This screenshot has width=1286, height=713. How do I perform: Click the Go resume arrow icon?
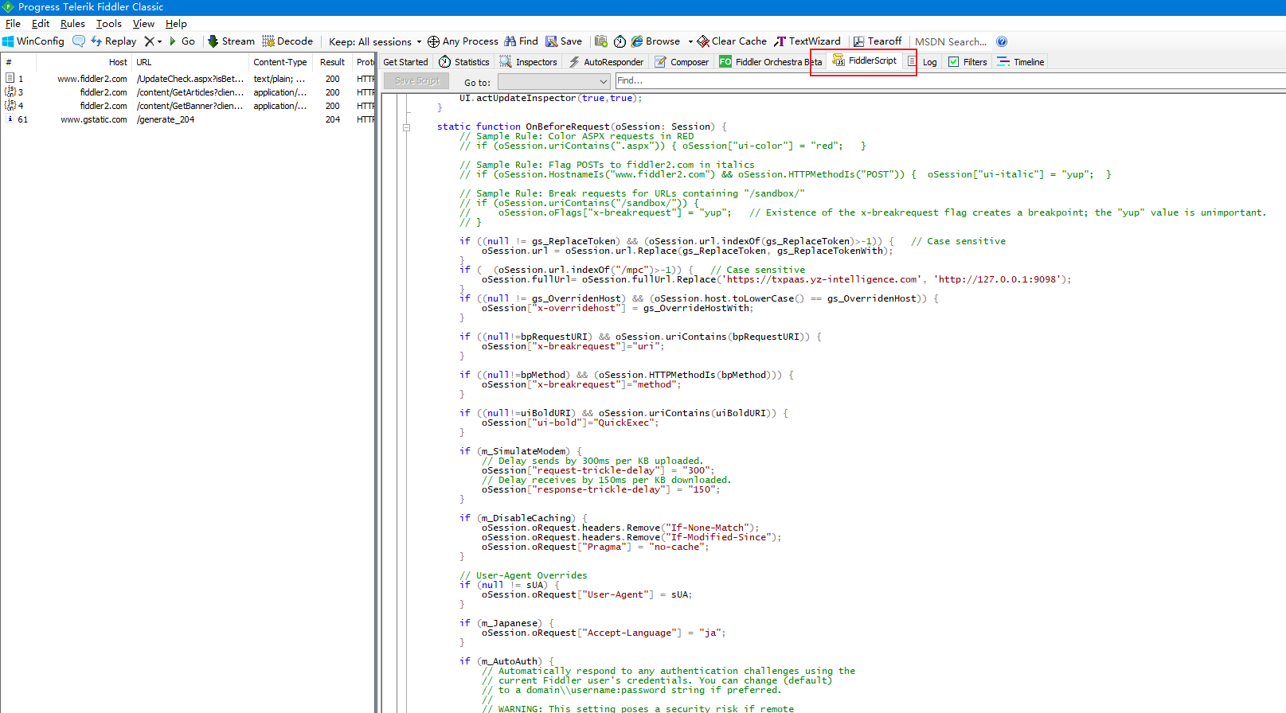[x=173, y=41]
